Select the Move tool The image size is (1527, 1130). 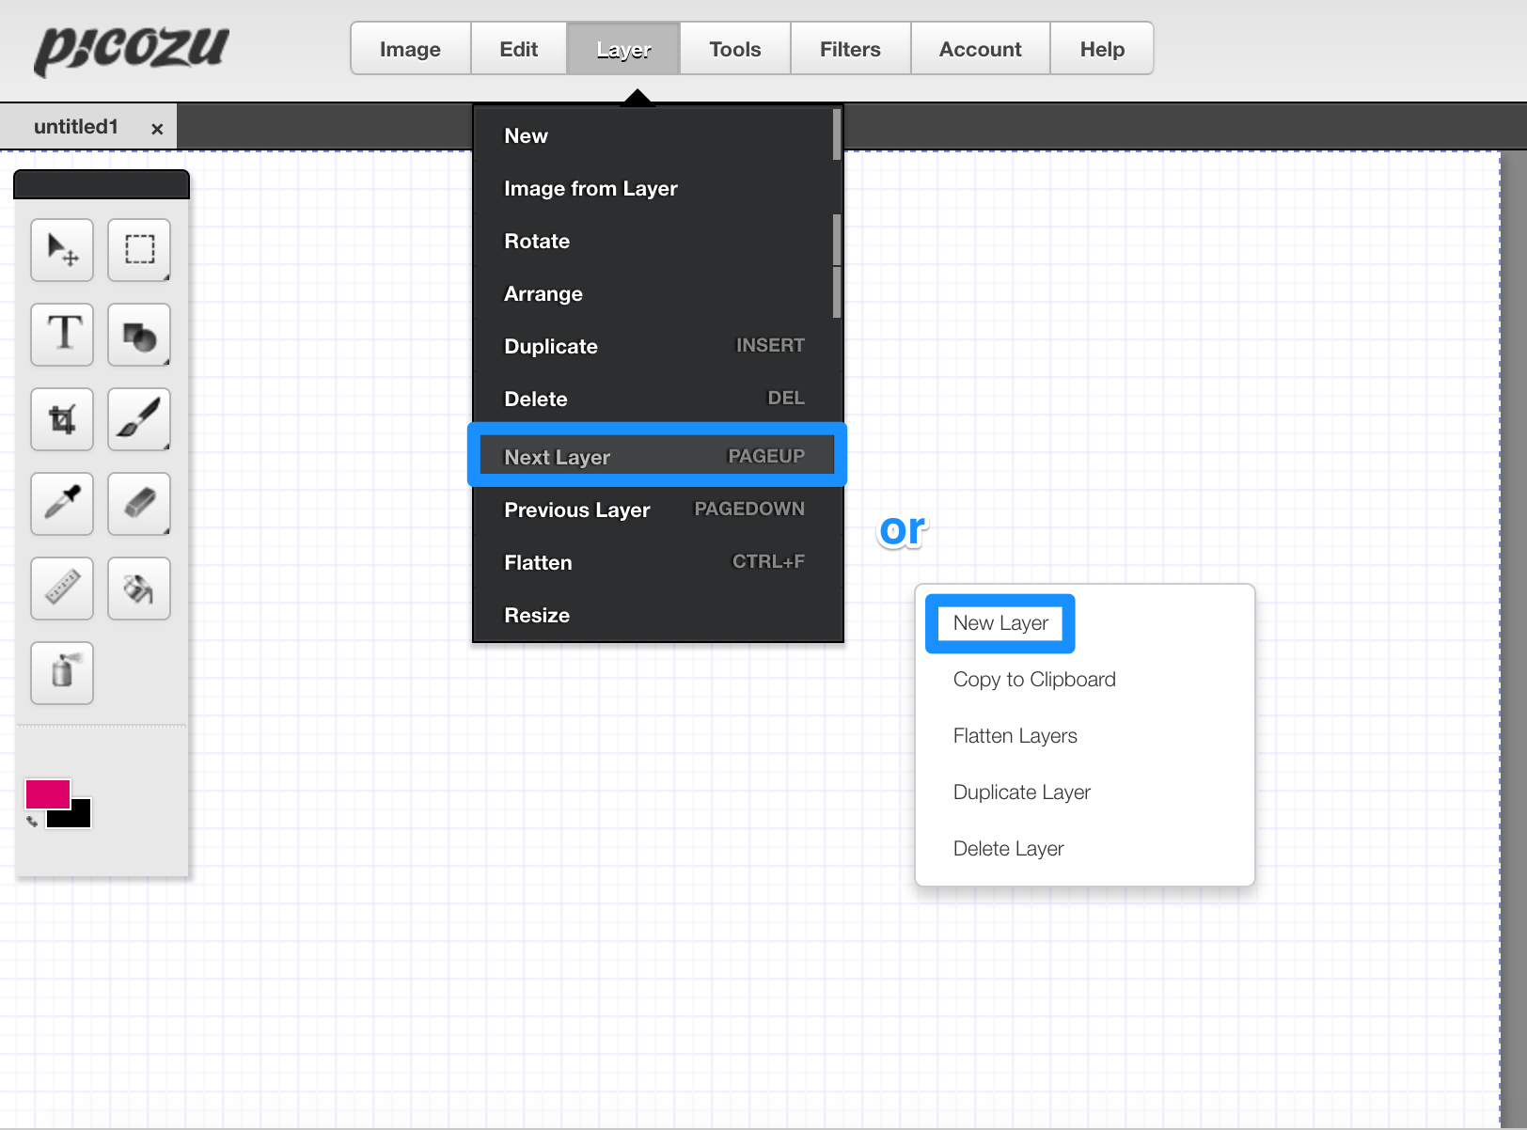[x=62, y=250]
